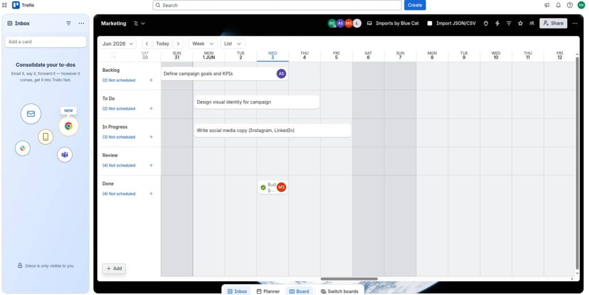Click the MS member avatar on board header

(349, 23)
